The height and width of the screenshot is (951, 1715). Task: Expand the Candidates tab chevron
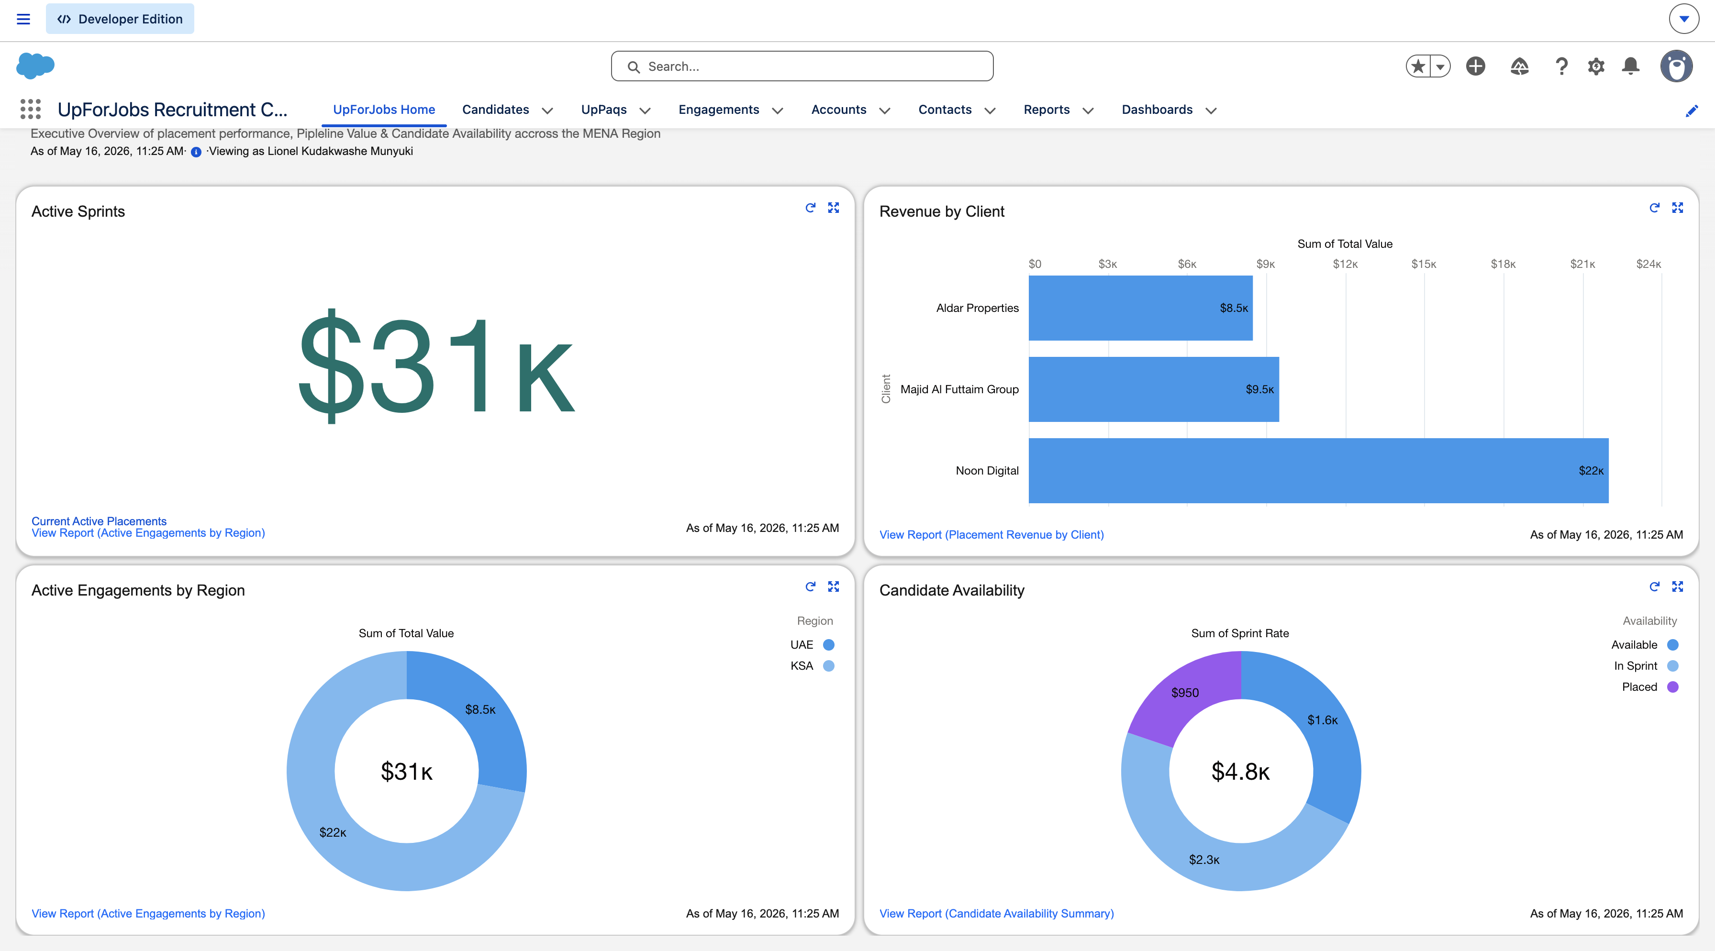tap(547, 111)
